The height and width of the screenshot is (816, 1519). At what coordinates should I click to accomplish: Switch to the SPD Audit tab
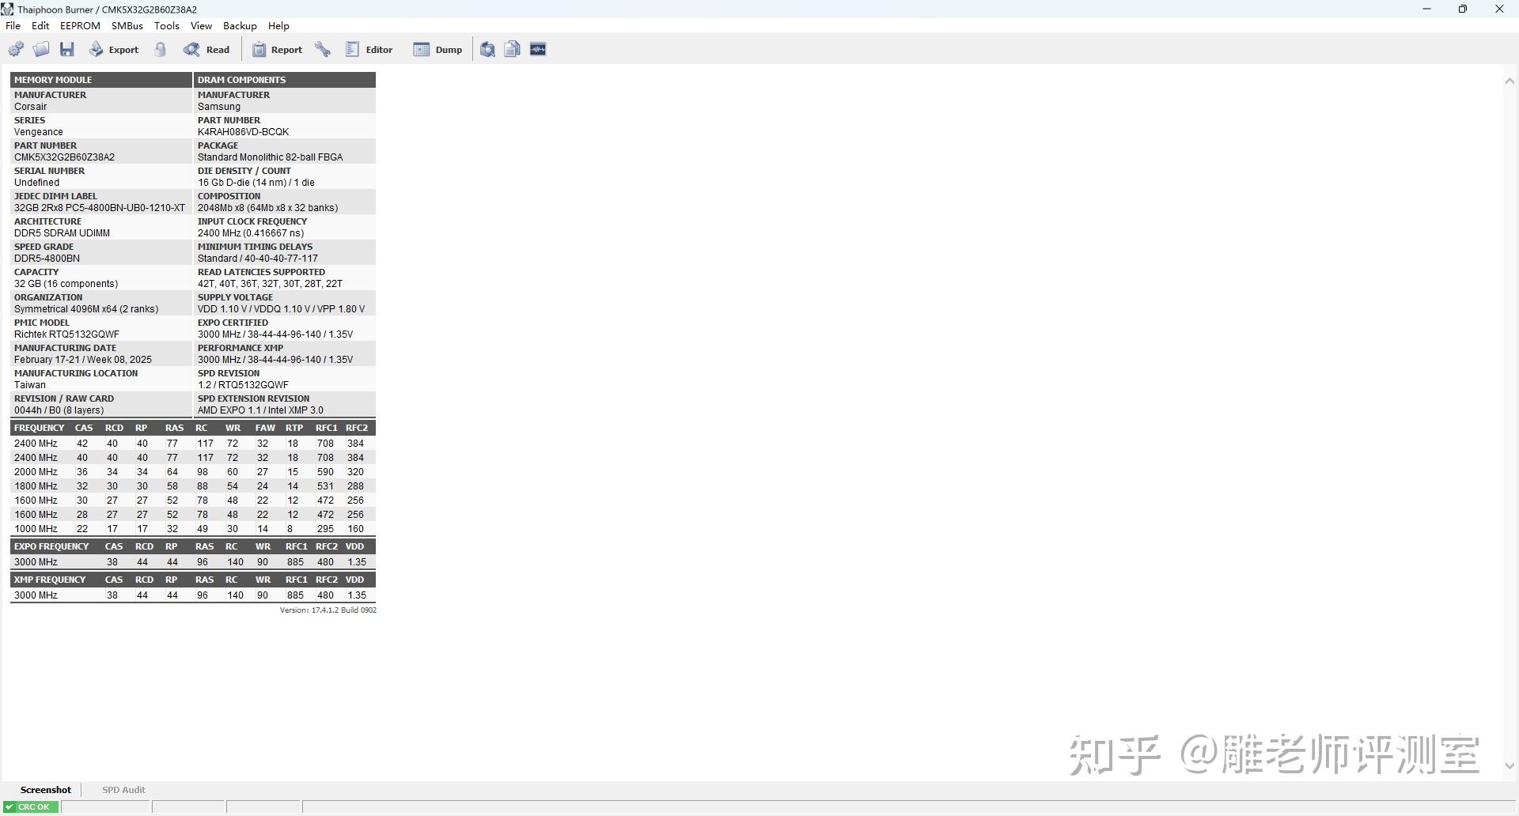(x=123, y=789)
